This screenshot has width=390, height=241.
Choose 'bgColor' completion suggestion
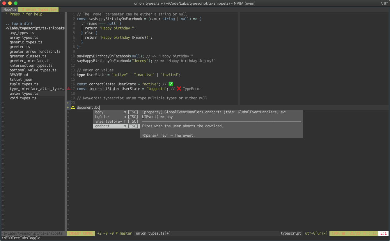pyautogui.click(x=116, y=117)
